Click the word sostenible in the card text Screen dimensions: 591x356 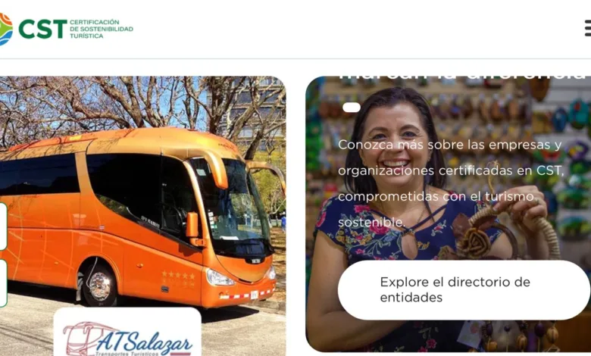coord(371,222)
